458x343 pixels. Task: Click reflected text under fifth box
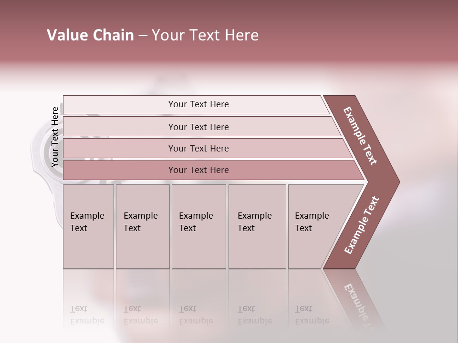(312, 315)
